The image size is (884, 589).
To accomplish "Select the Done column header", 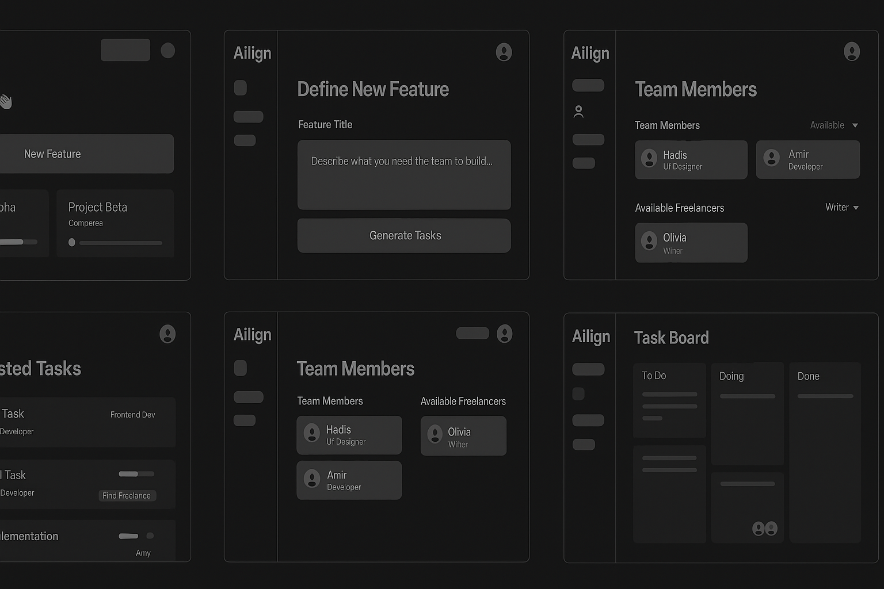I will (808, 376).
